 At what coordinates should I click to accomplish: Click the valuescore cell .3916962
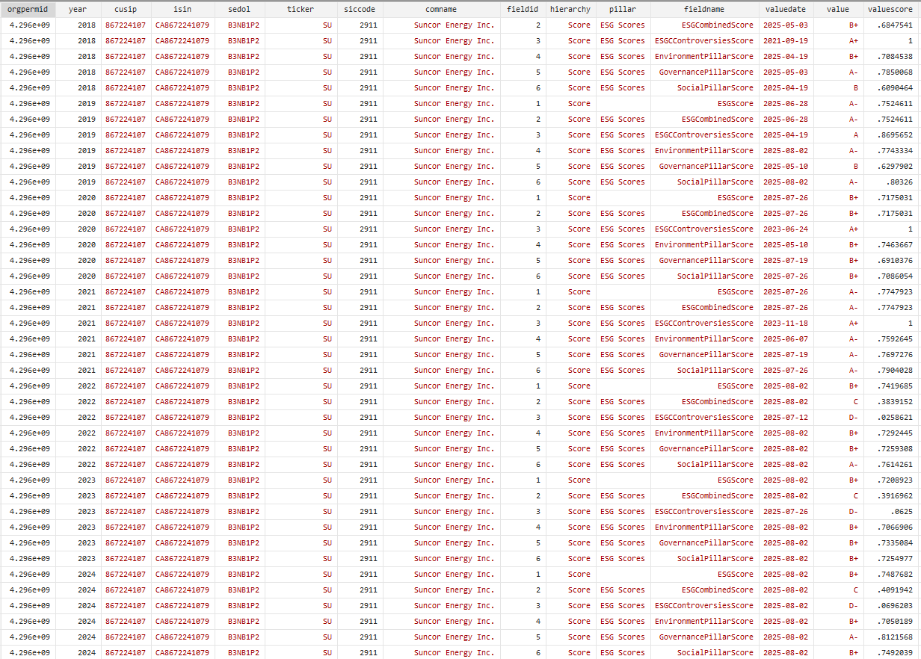click(x=890, y=496)
